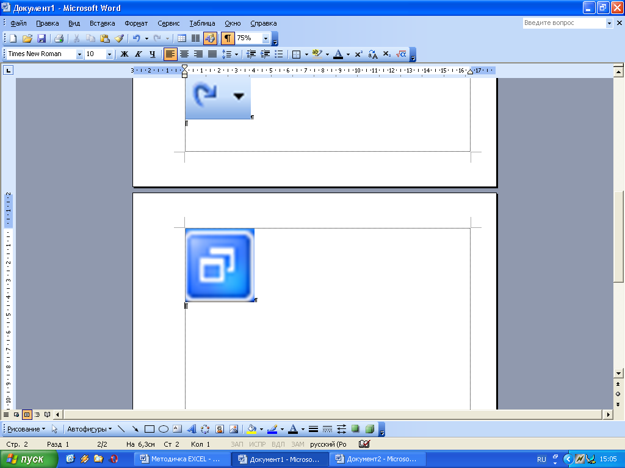The width and height of the screenshot is (625, 468).
Task: Open arrow style options
Action: 341,429
